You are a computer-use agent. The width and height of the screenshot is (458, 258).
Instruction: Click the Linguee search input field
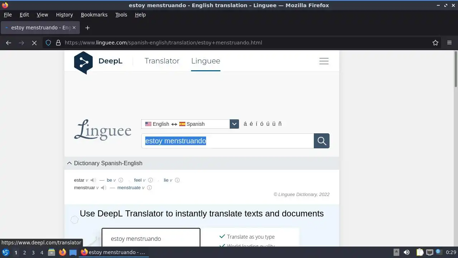click(228, 141)
